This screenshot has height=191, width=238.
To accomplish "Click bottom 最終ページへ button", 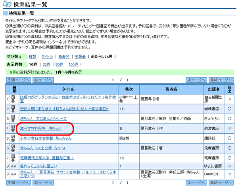I will 221,183.
